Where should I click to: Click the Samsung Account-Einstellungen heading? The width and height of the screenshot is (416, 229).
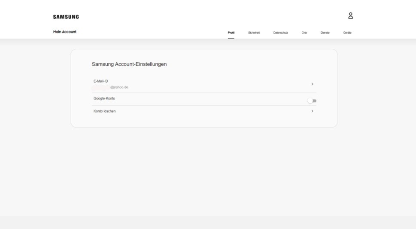pos(129,64)
